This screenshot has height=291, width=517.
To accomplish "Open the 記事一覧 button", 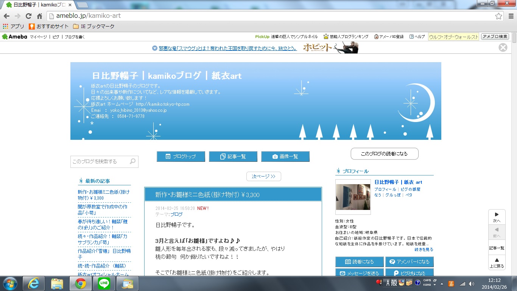I will point(233,156).
